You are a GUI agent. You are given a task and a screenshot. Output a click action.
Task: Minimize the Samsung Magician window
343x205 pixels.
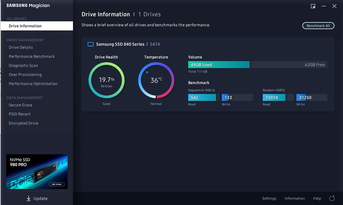coord(324,6)
